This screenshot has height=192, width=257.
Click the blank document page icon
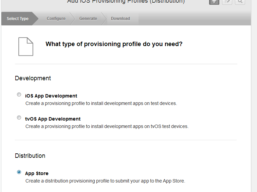26,46
